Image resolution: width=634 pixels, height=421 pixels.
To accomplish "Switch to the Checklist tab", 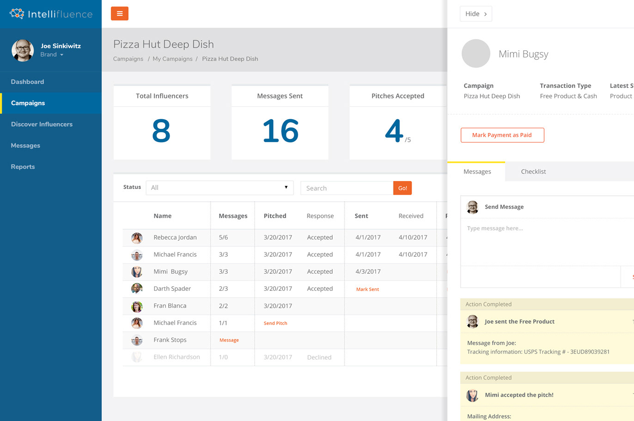I will point(533,172).
